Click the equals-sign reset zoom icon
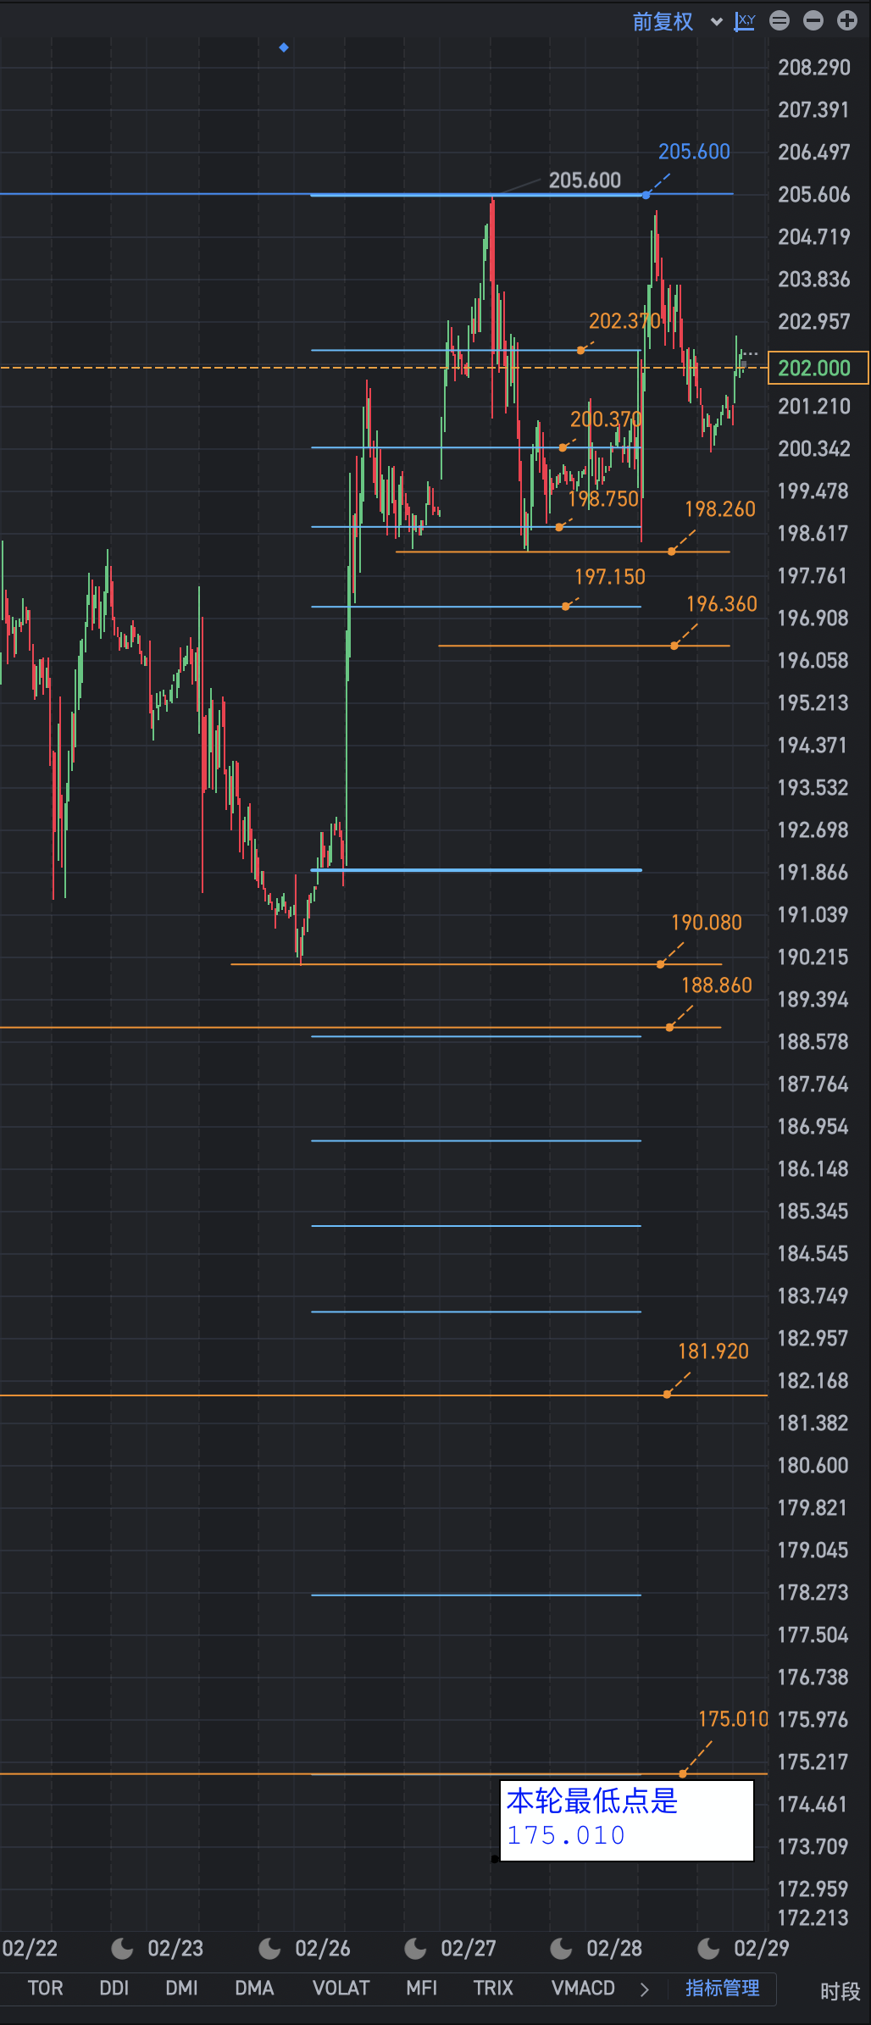The width and height of the screenshot is (871, 2025). click(779, 21)
